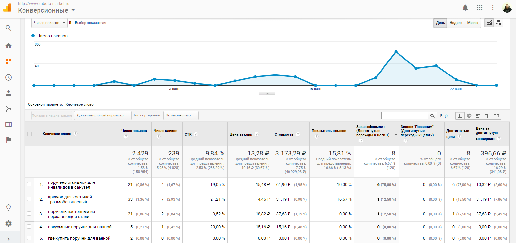
Task: Click the Ключевое слово primary dimension
Action: pyautogui.click(x=79, y=104)
